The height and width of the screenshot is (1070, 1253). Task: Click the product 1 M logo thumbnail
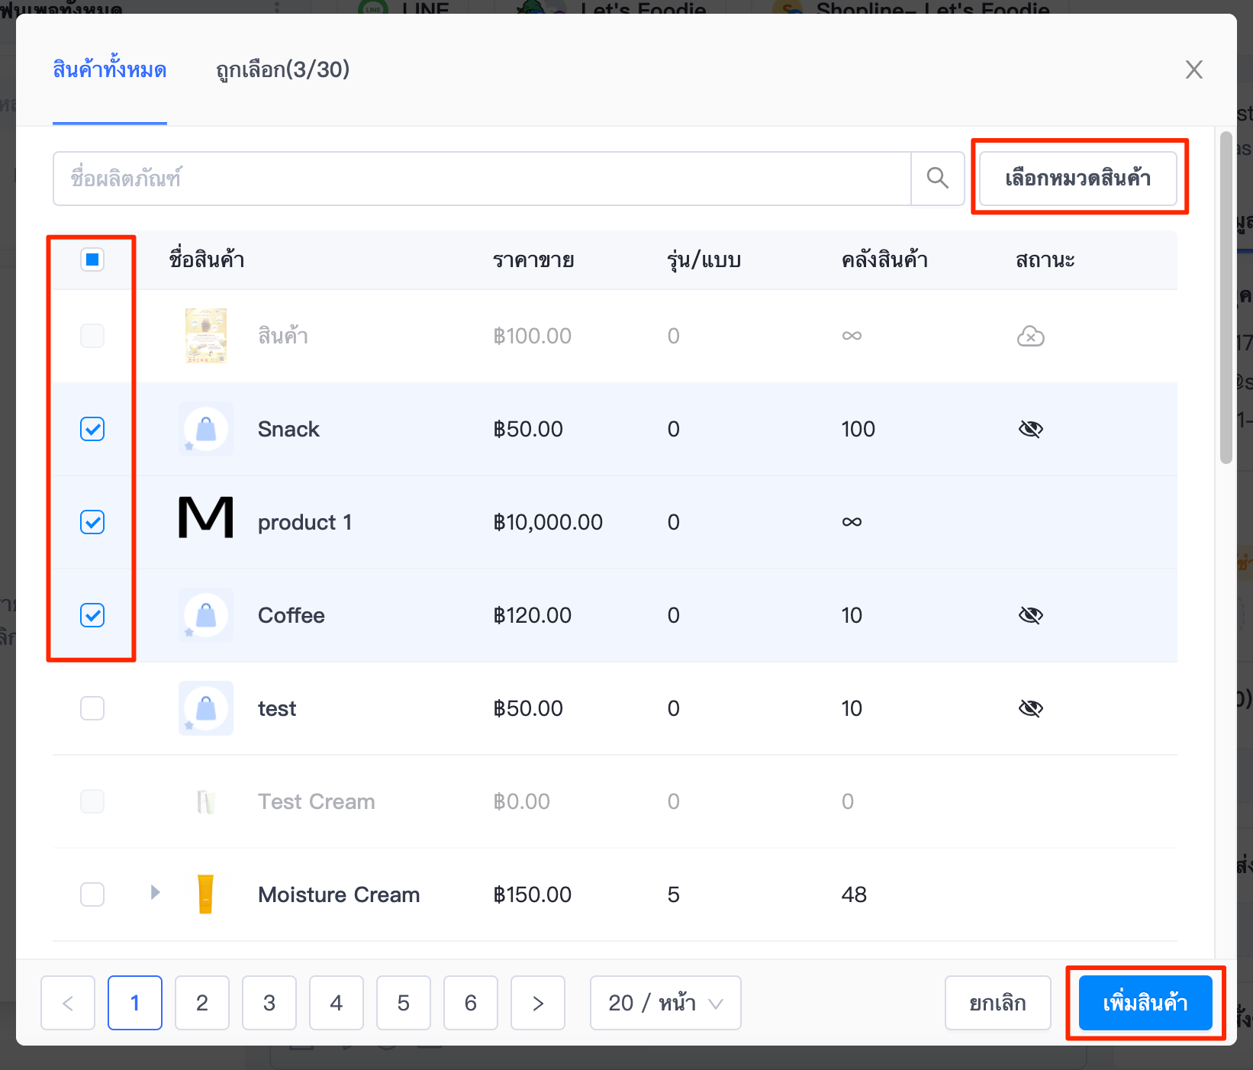(206, 517)
